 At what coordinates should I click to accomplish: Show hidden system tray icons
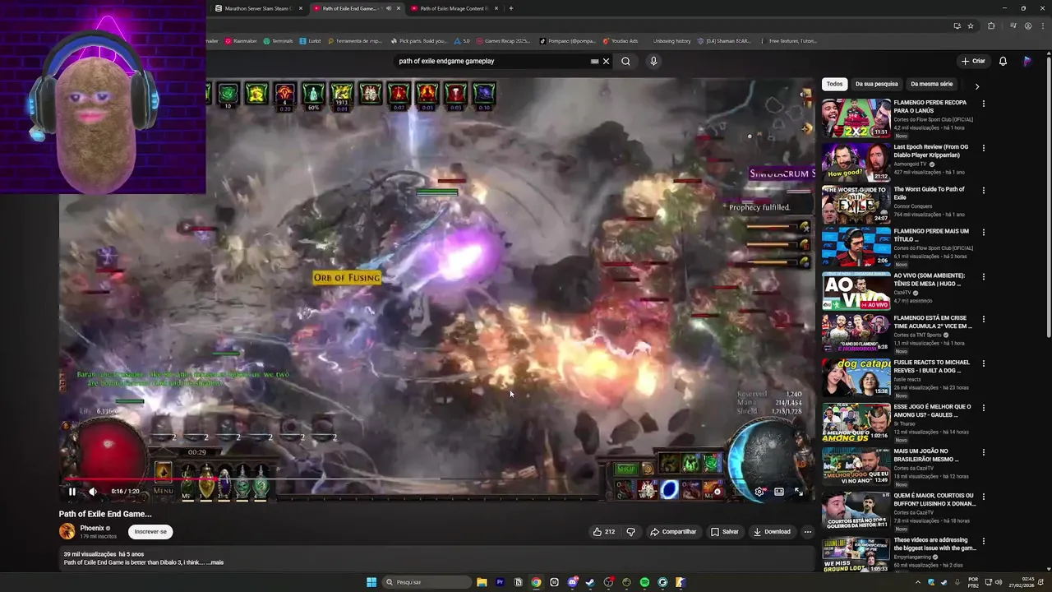920,582
